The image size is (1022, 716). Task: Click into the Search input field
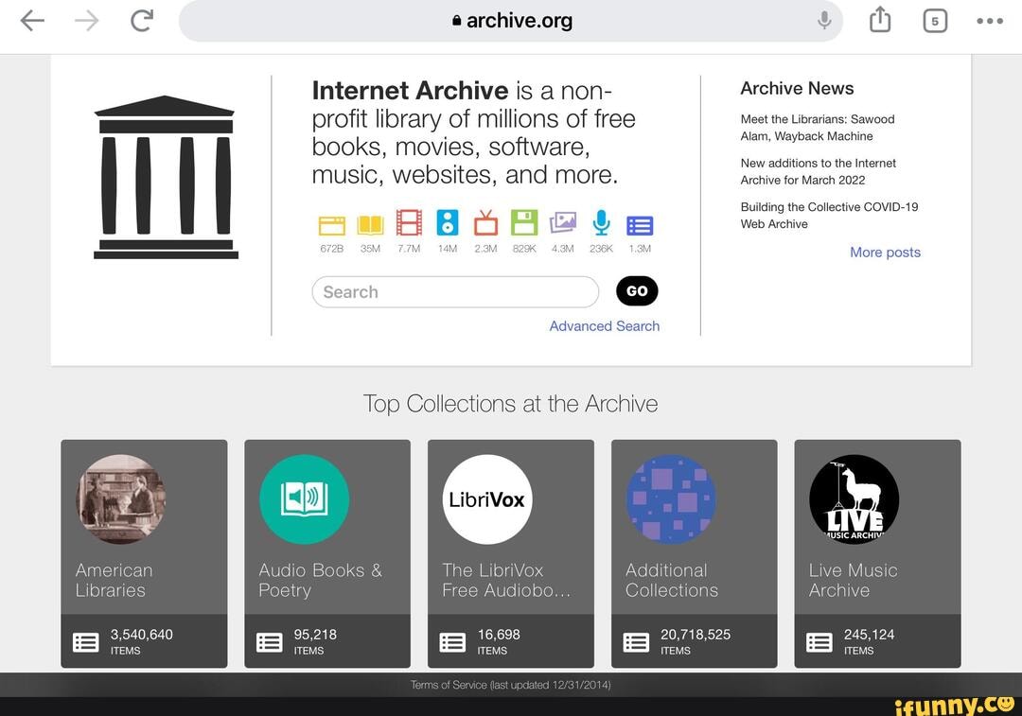[x=455, y=292]
